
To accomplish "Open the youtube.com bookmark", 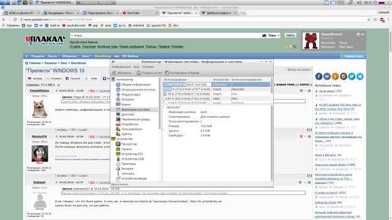I will coord(74,26).
